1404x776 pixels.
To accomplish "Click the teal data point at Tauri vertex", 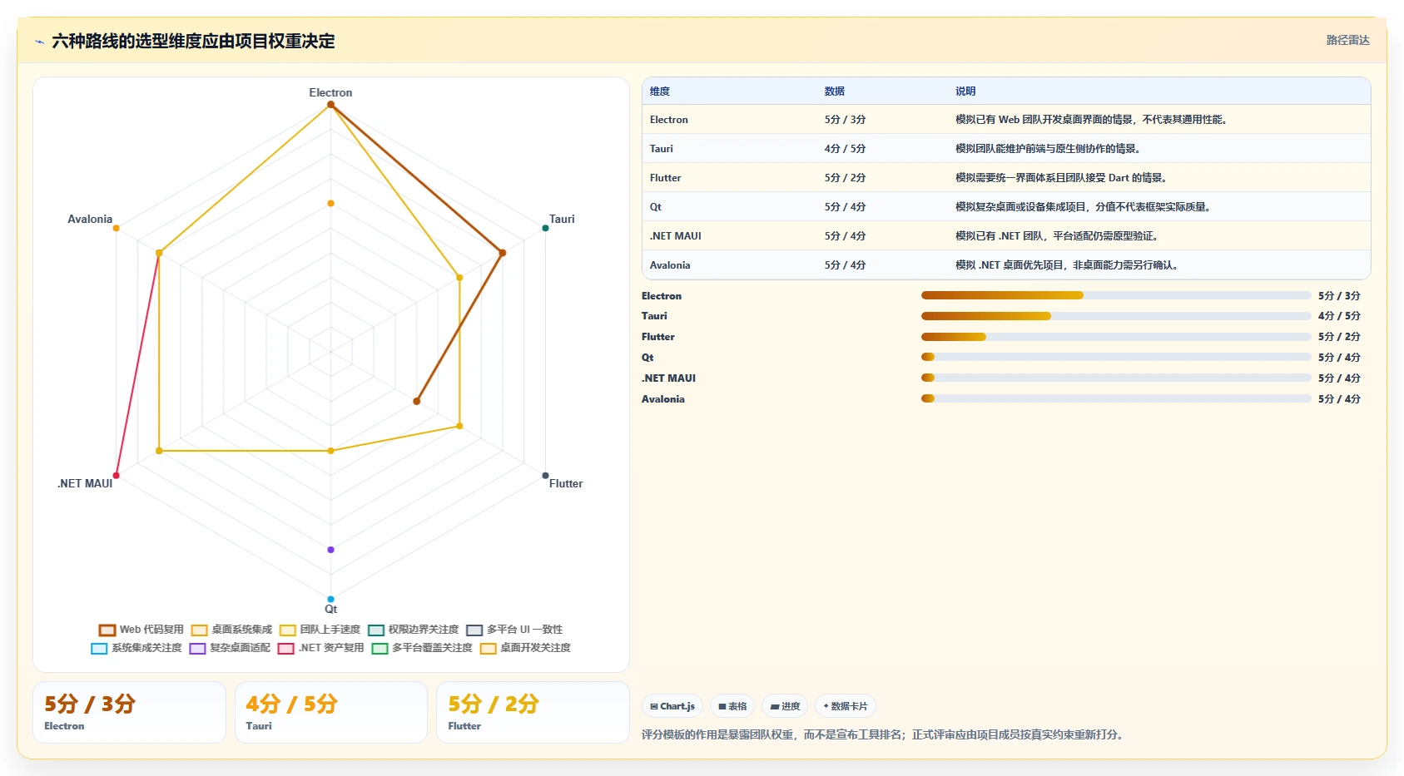I will click(x=545, y=228).
